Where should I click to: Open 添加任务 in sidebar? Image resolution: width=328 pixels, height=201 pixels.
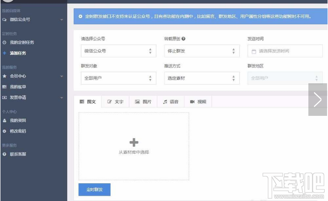coord(18,53)
